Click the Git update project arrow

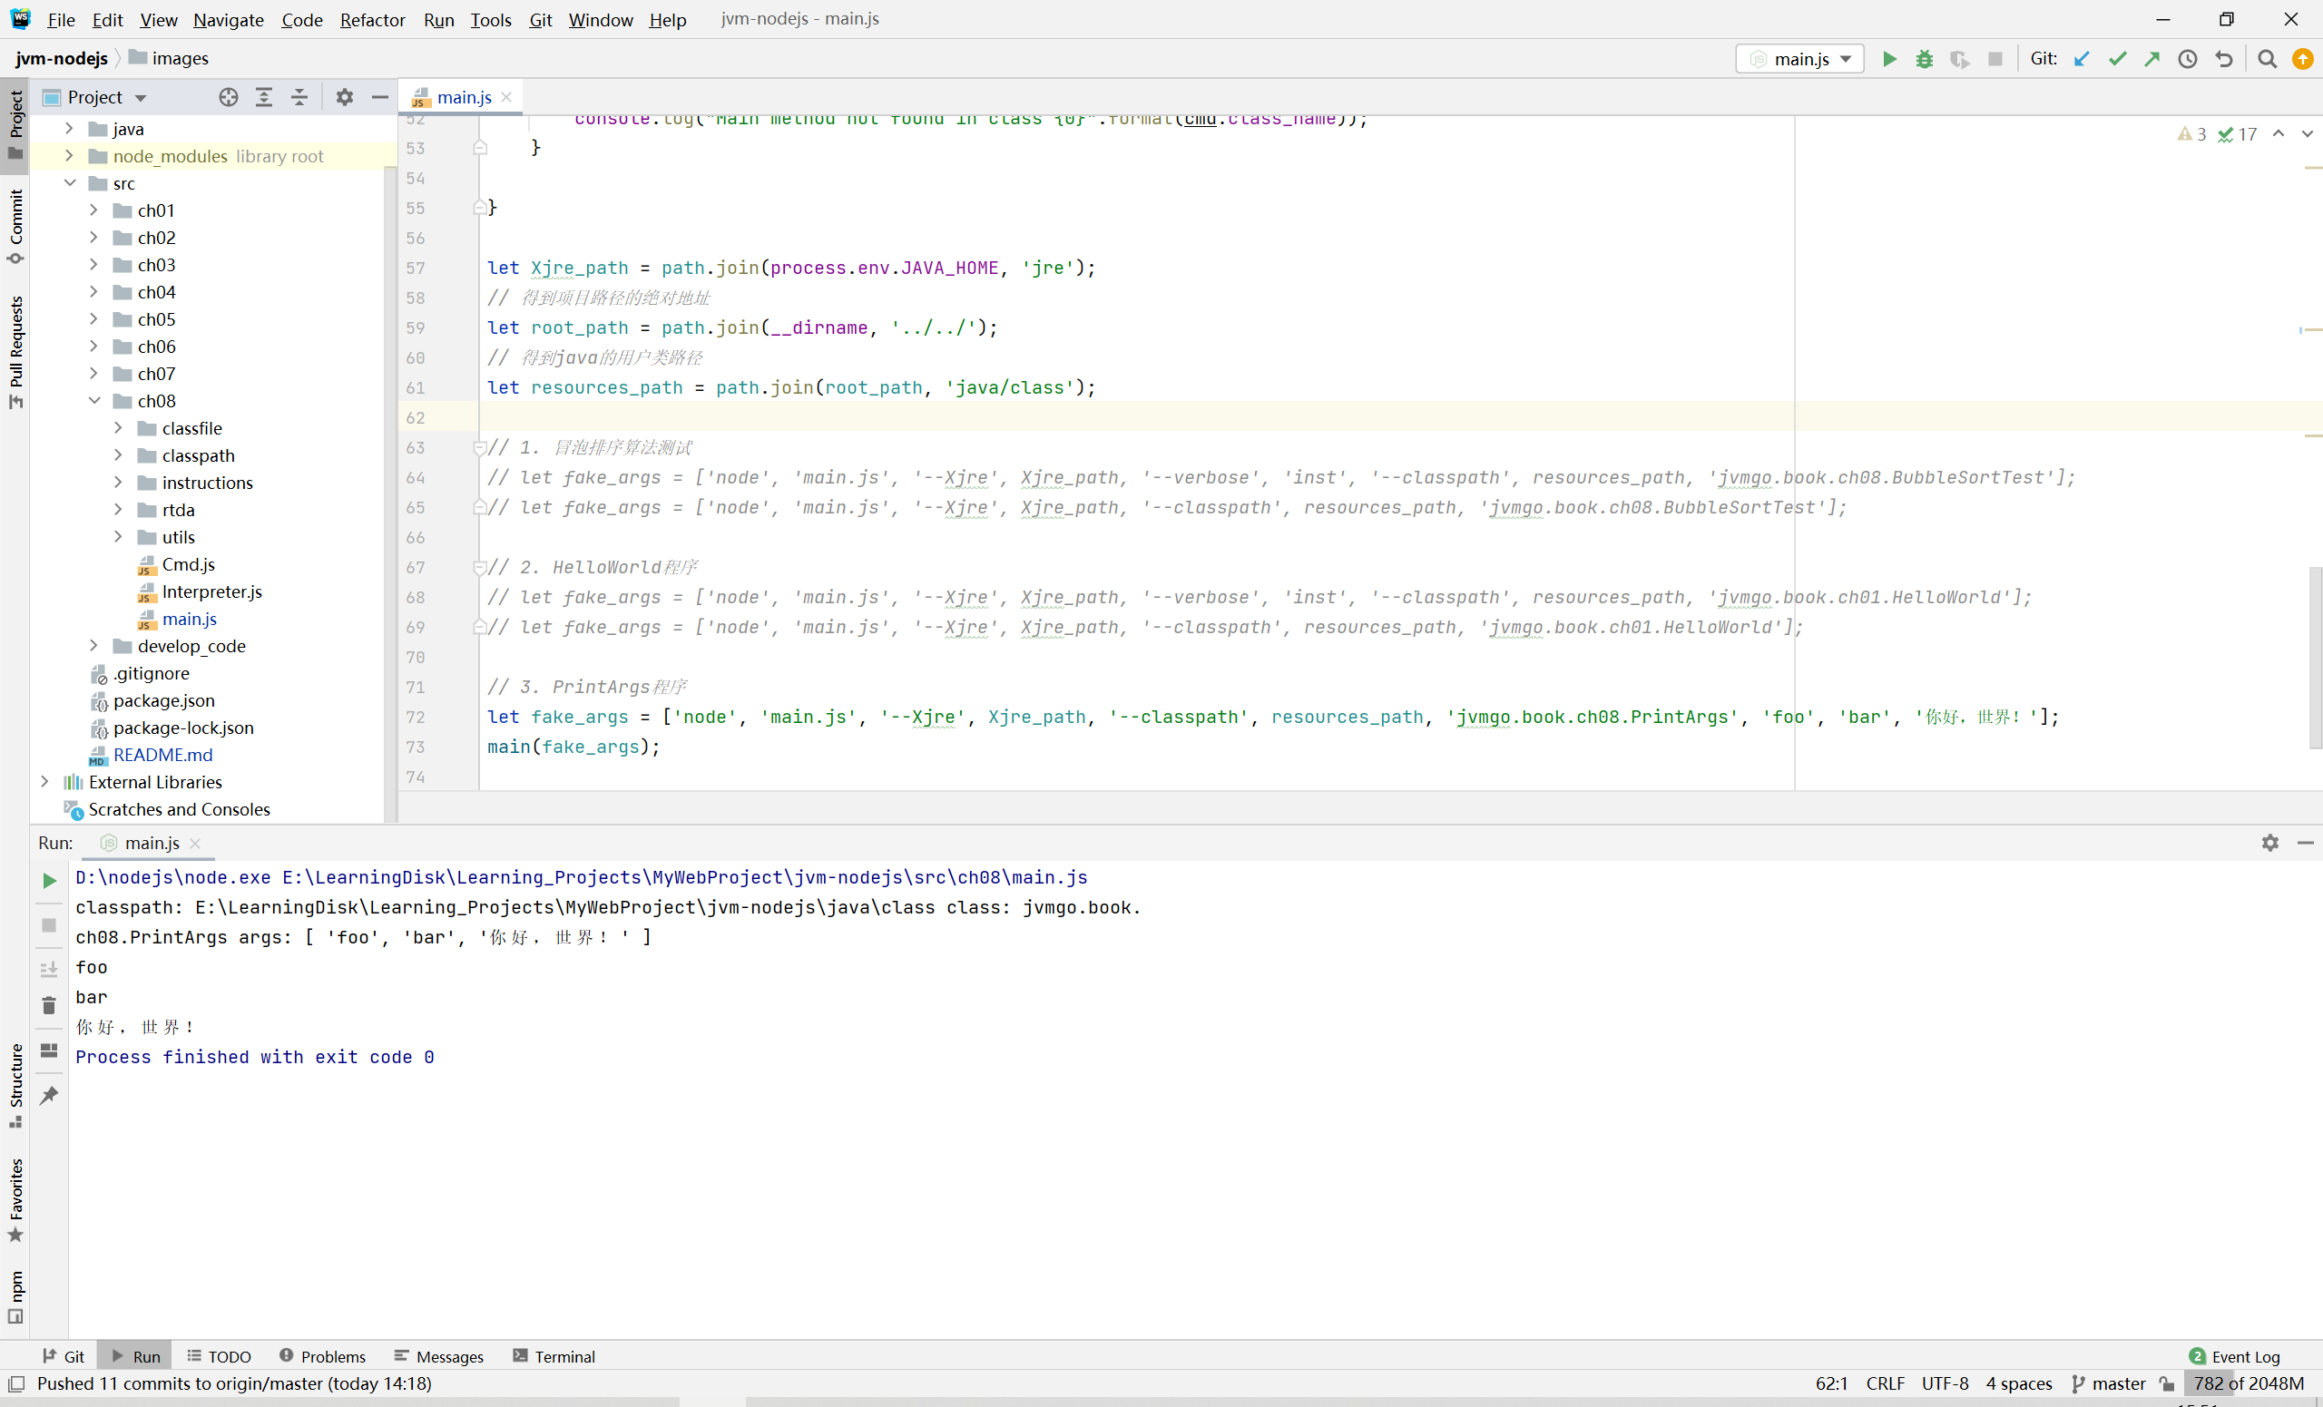(x=2082, y=58)
